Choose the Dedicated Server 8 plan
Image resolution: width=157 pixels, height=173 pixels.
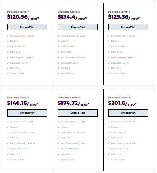click(x=27, y=113)
